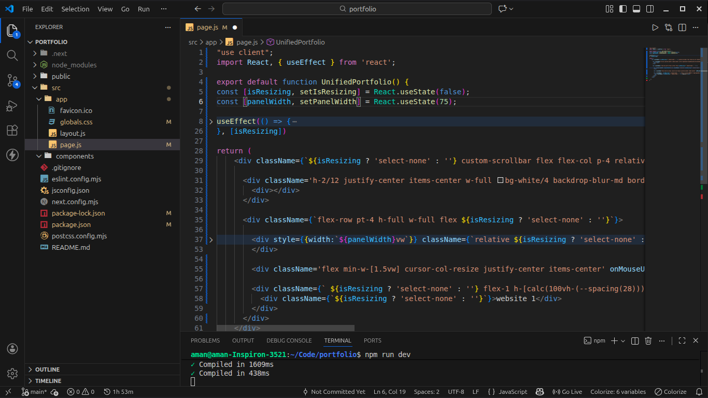The width and height of the screenshot is (708, 398).
Task: Open the Extensions view icon
Action: (12, 131)
